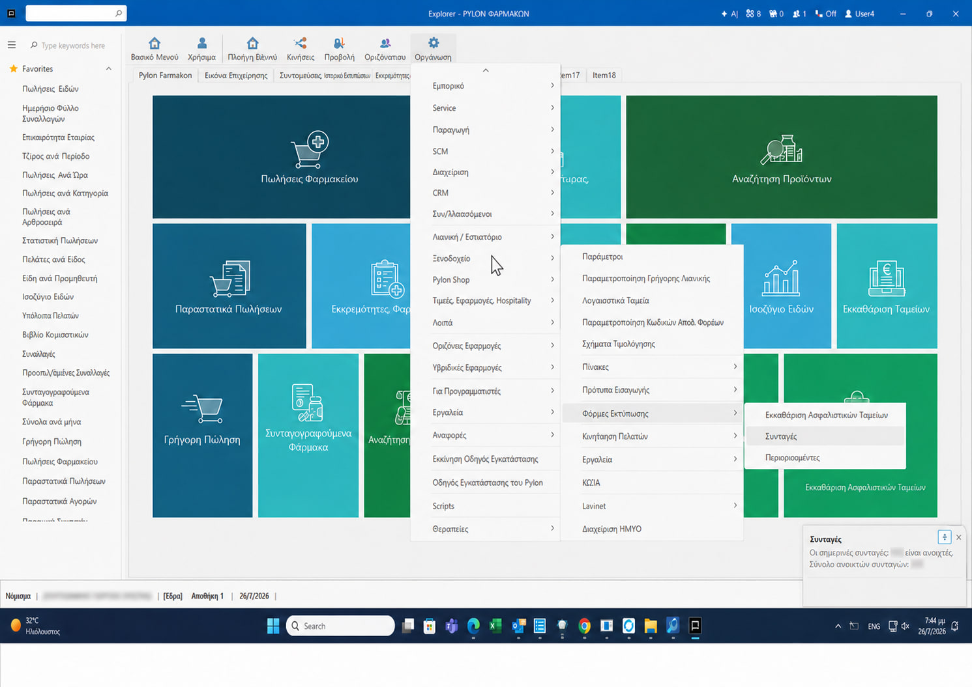
Task: Open Microsoft Edge from the taskbar
Action: [x=473, y=626]
